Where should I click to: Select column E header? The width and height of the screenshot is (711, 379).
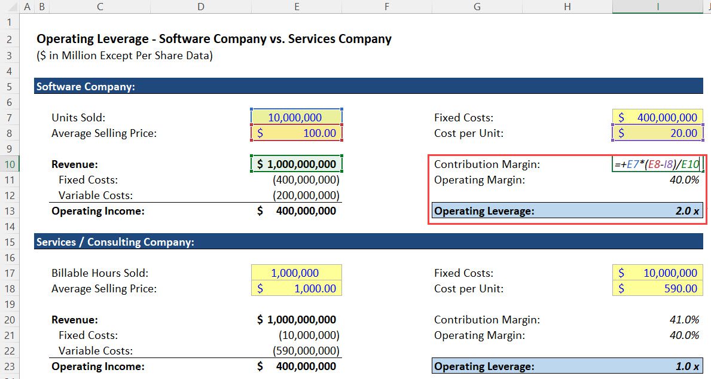[x=297, y=7]
